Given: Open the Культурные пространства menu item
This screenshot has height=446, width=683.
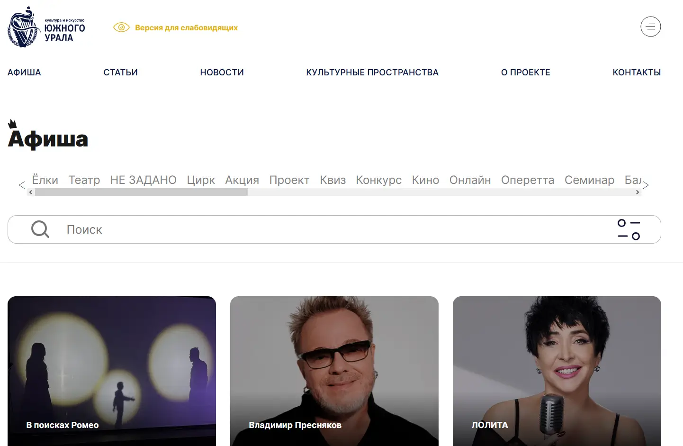Looking at the screenshot, I should click(372, 73).
